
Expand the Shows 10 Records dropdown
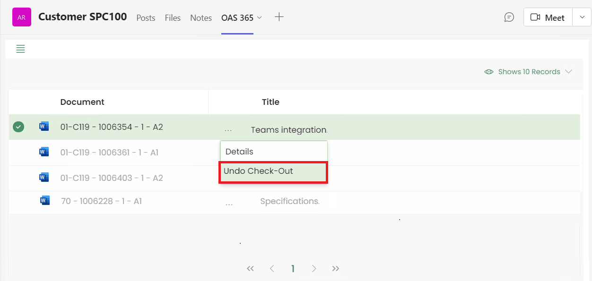pos(568,72)
